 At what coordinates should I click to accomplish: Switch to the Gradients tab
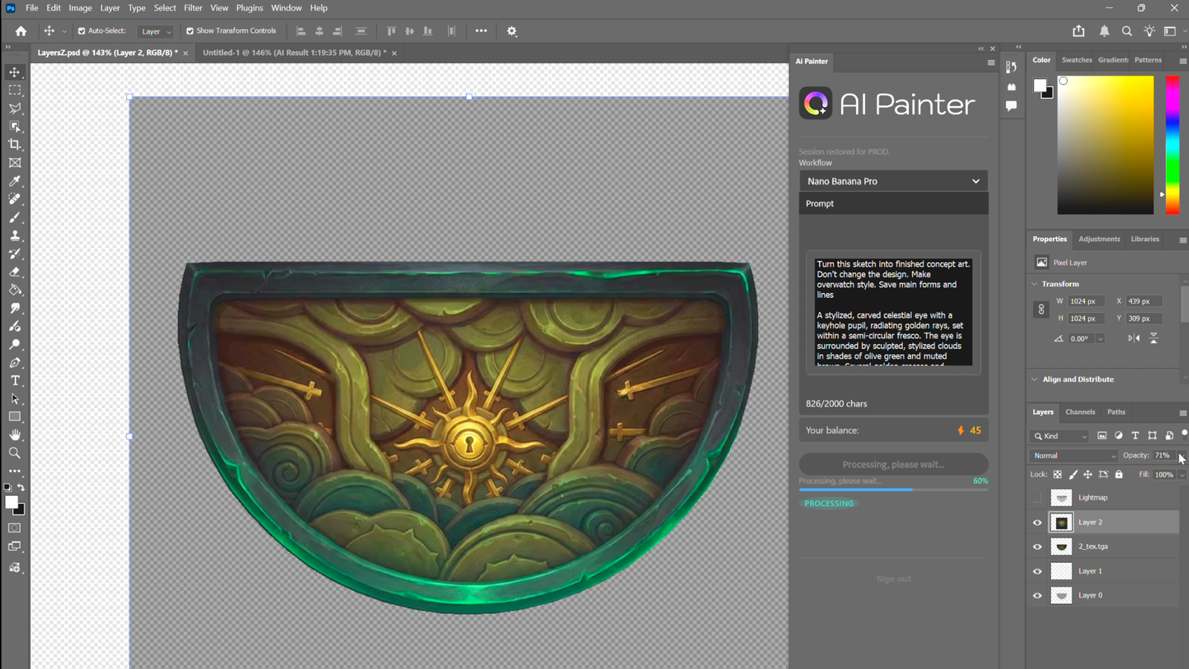[1112, 60]
